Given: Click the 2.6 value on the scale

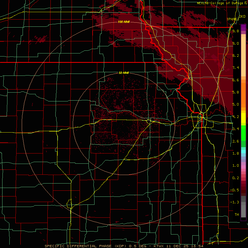Looking at the screenshot, I should point(236,141).
